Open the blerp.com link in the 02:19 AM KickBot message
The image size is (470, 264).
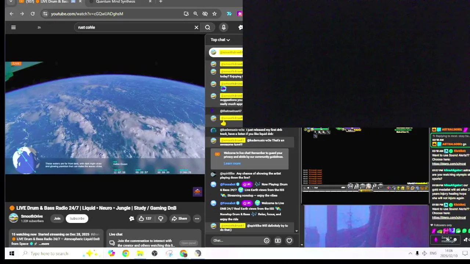coord(449,164)
